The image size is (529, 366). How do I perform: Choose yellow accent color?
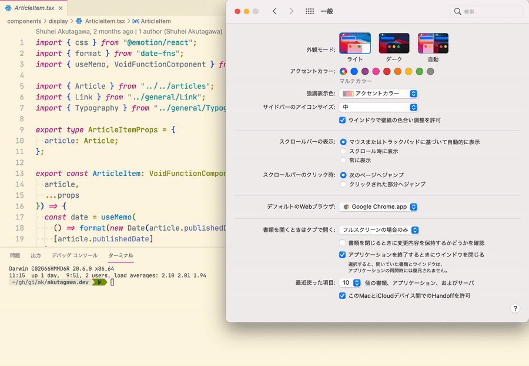[409, 71]
